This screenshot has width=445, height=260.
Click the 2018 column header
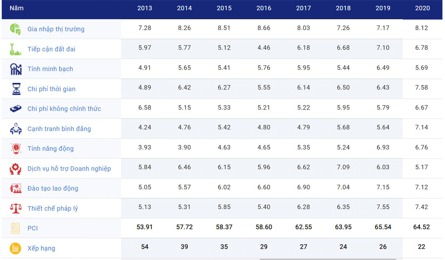[x=343, y=8]
